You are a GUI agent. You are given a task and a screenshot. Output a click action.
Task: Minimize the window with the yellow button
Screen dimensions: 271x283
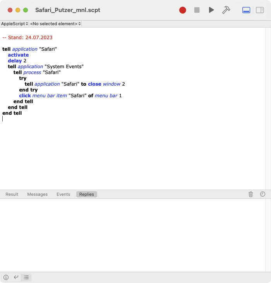tap(18, 10)
